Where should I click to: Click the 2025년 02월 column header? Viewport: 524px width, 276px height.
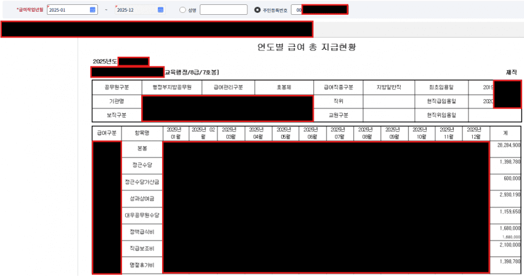click(203, 133)
